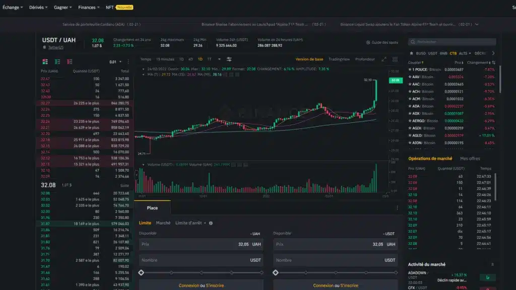The height and width of the screenshot is (290, 516).
Task: Click the green chart button beside ADADOWN activity
Action: [x=487, y=277]
